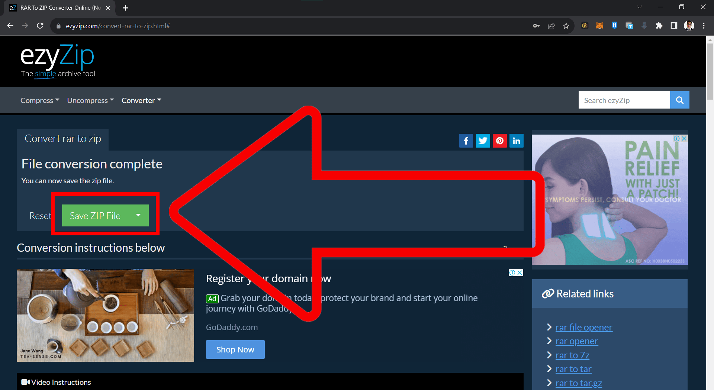Screen dimensions: 714x390
Task: Share the page on Facebook
Action: click(466, 141)
